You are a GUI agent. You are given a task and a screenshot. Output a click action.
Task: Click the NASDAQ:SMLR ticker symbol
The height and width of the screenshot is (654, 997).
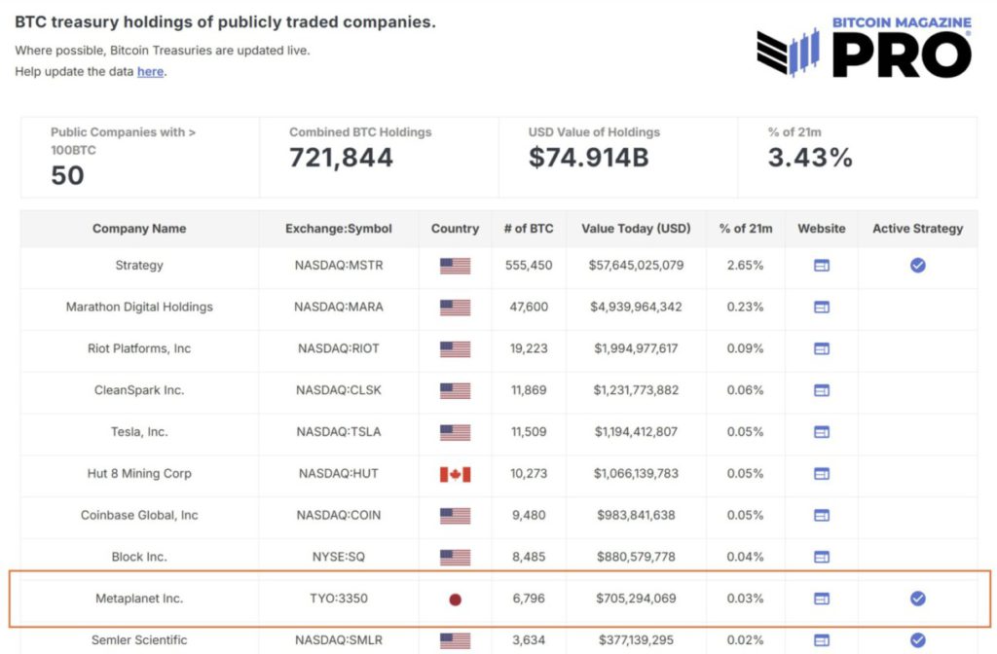coord(339,640)
